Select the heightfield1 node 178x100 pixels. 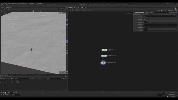pyautogui.click(x=104, y=50)
